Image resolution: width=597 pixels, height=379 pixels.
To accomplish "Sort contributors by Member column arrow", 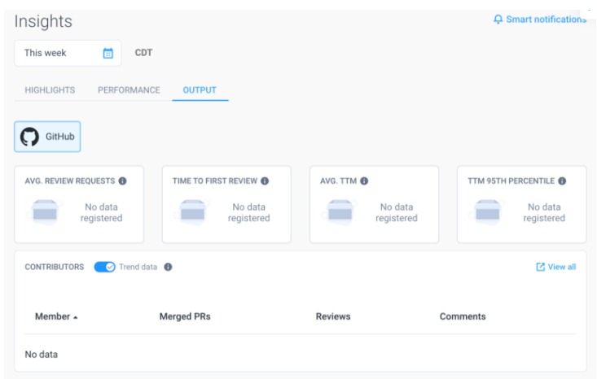I will (76, 317).
